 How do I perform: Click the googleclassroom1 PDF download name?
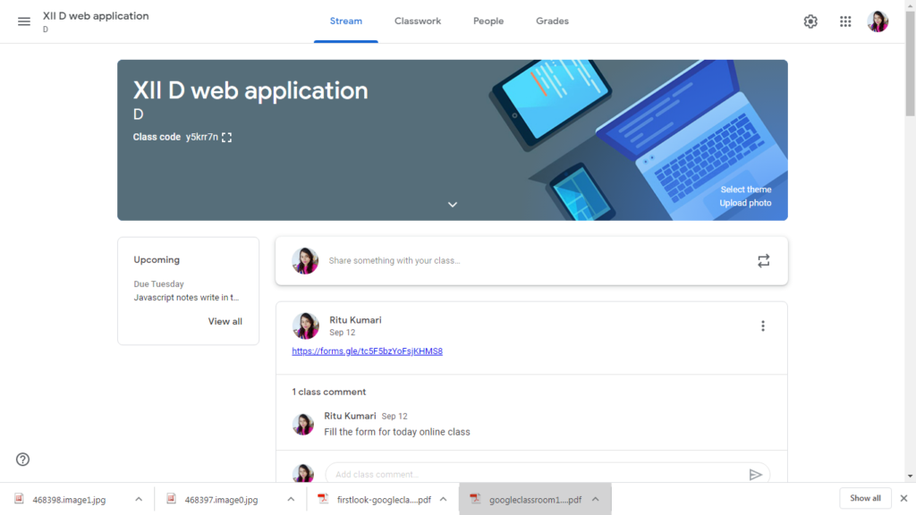point(535,500)
